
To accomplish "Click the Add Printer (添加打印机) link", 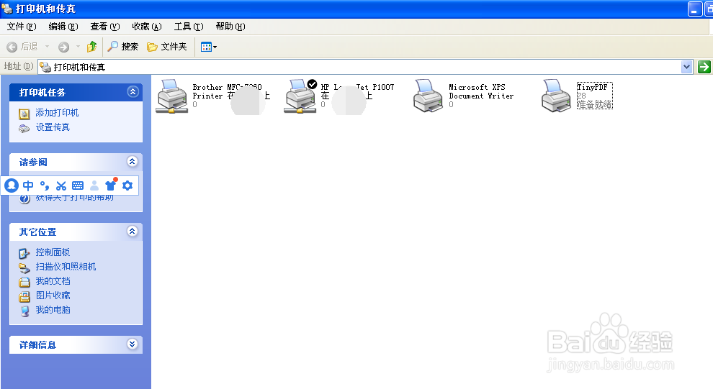I will pyautogui.click(x=58, y=113).
